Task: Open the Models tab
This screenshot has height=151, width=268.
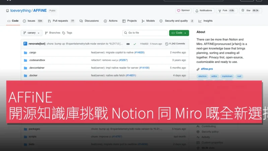Action: (148, 21)
